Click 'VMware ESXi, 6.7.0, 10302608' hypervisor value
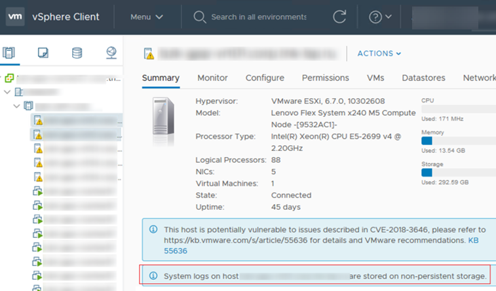 coord(328,101)
